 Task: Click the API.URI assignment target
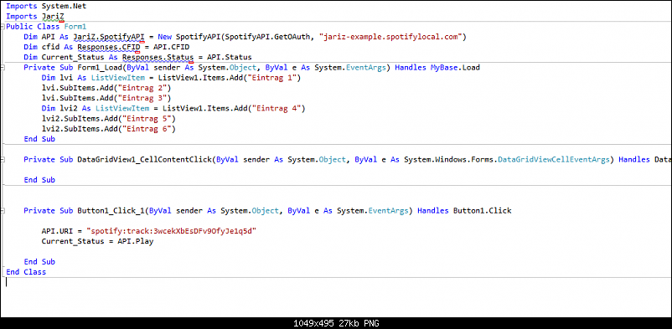pos(58,231)
